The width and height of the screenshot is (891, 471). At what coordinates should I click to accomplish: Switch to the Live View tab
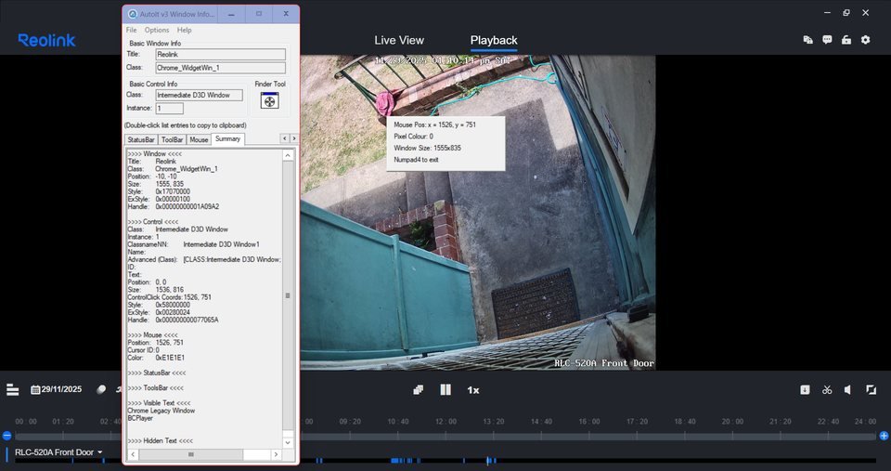pyautogui.click(x=398, y=40)
